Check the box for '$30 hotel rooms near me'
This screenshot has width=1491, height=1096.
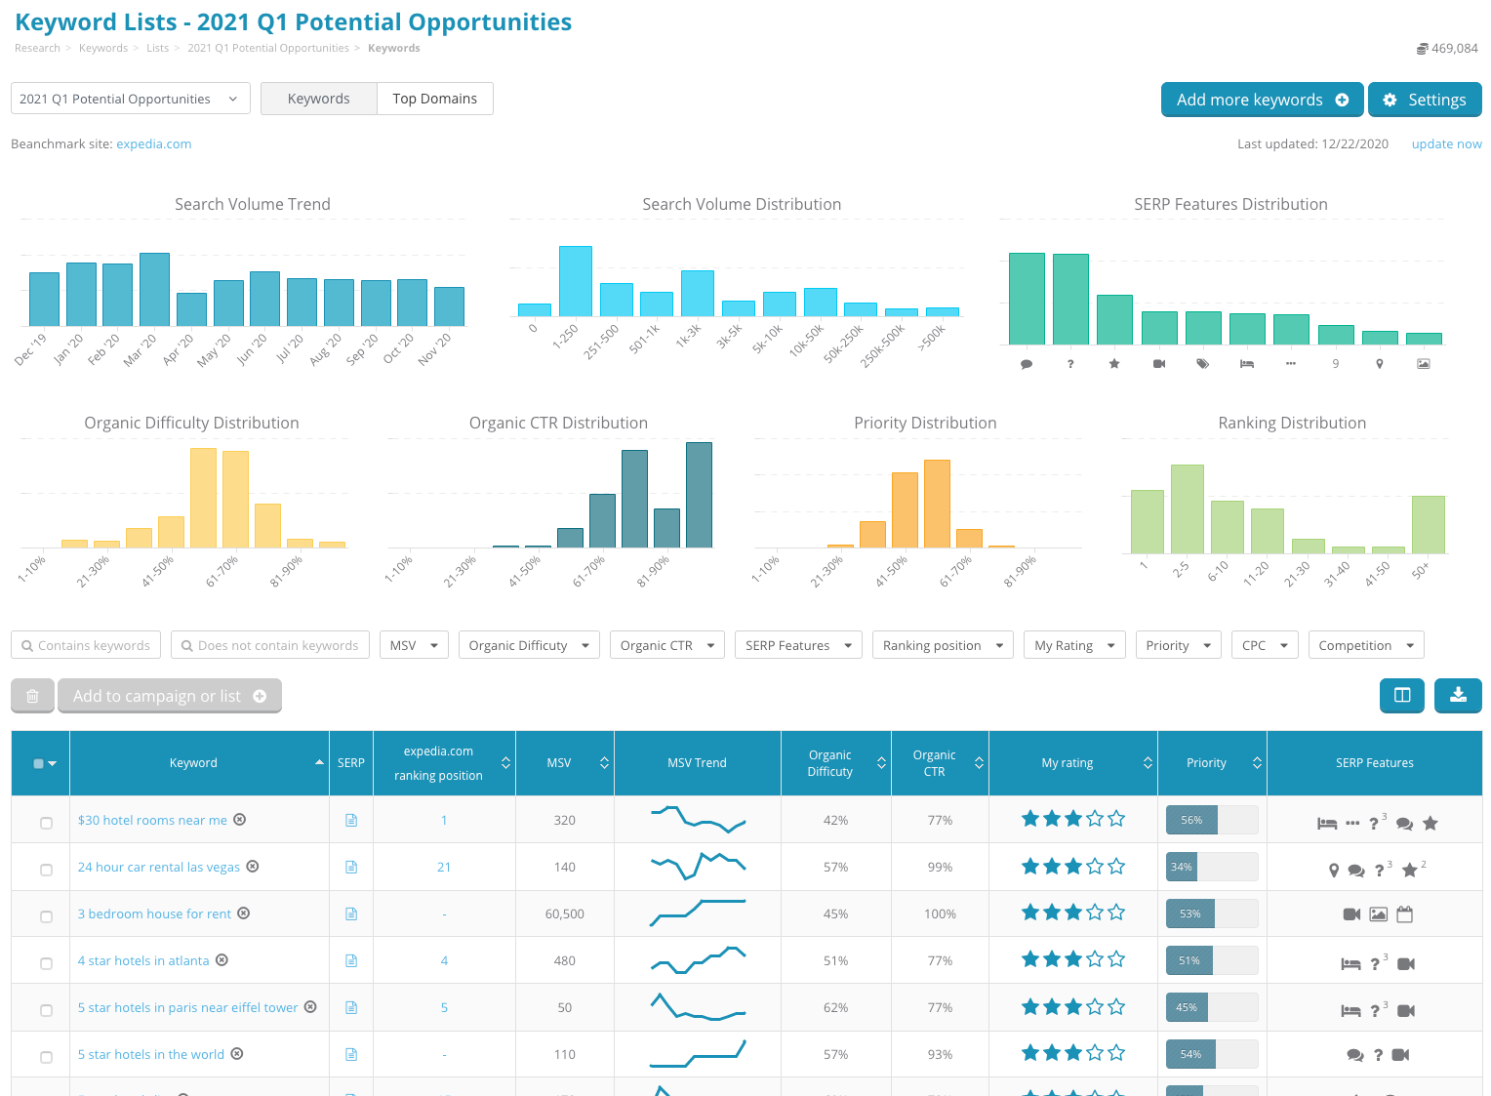coord(46,823)
